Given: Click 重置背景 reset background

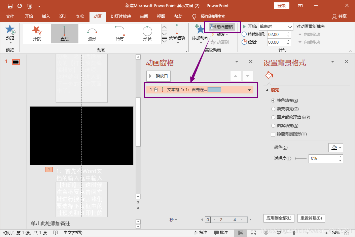Looking at the screenshot, I should click(311, 218).
